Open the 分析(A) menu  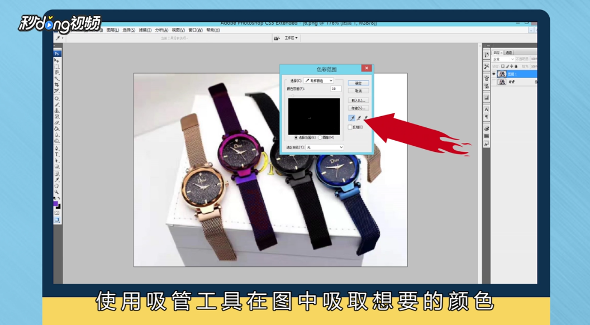tap(162, 30)
